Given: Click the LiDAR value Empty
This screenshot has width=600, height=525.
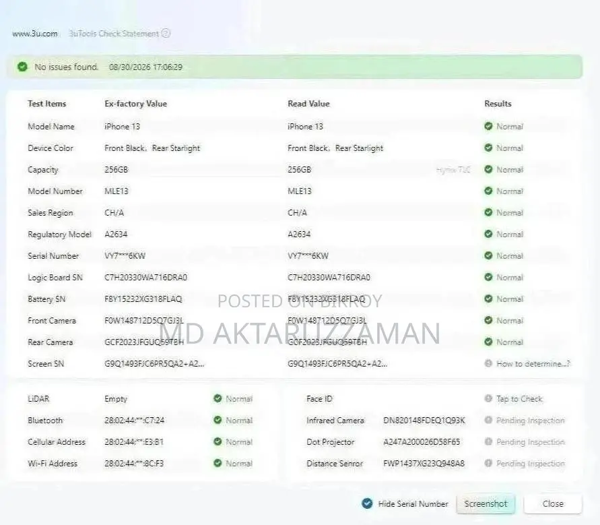Looking at the screenshot, I should point(116,399).
